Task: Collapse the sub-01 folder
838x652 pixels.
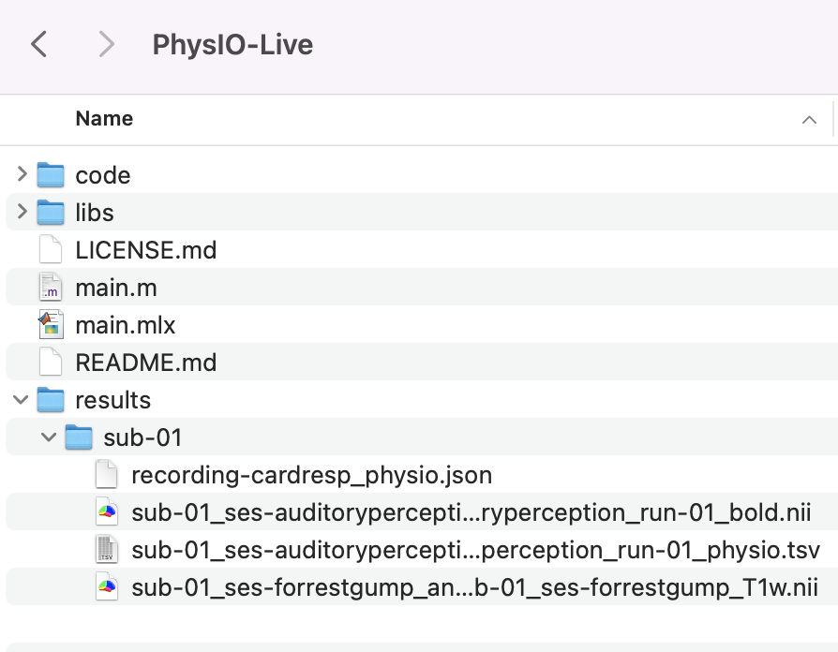Action: click(50, 437)
